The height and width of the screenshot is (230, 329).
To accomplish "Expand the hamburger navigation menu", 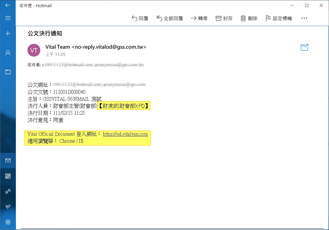I will click(8, 18).
